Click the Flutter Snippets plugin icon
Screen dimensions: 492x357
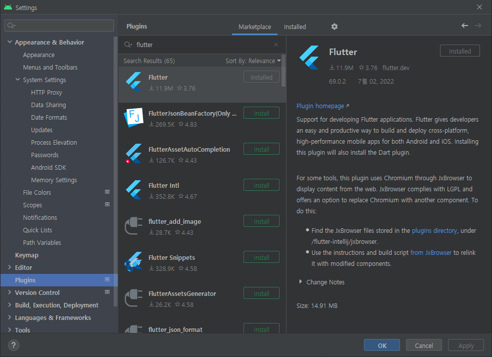pyautogui.click(x=134, y=262)
